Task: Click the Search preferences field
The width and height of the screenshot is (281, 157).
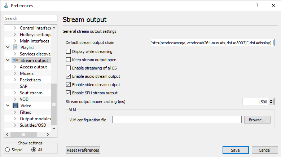Action: click(x=30, y=18)
